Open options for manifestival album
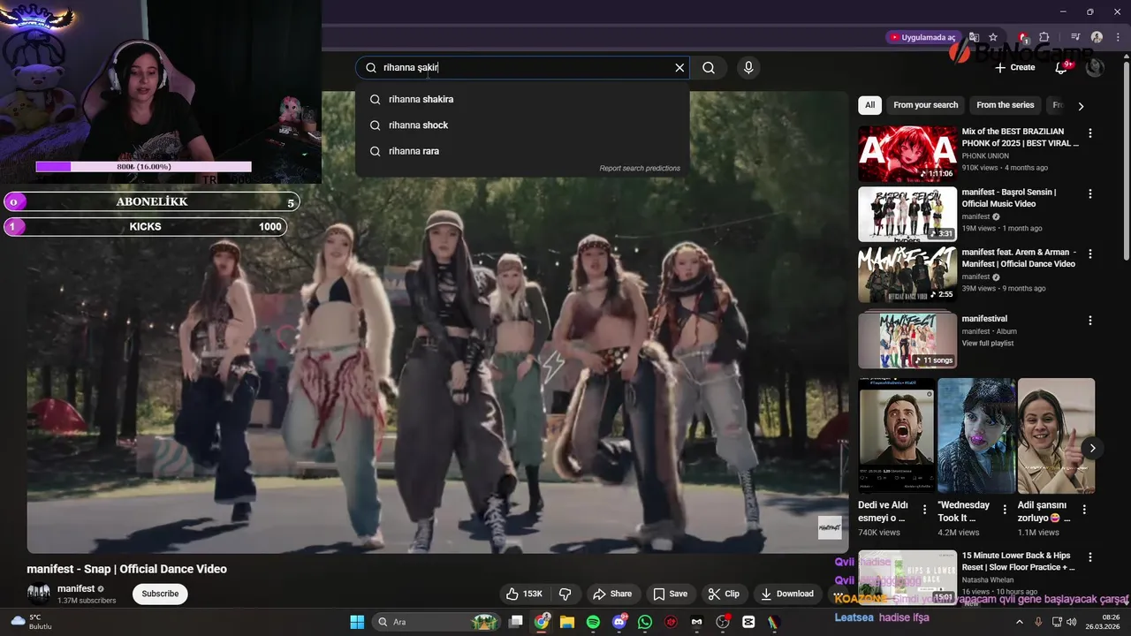1131x636 pixels. (x=1090, y=321)
